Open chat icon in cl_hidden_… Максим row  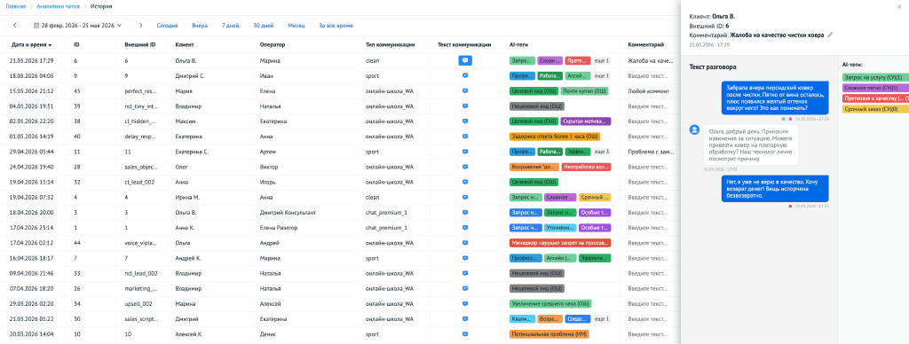(x=465, y=121)
